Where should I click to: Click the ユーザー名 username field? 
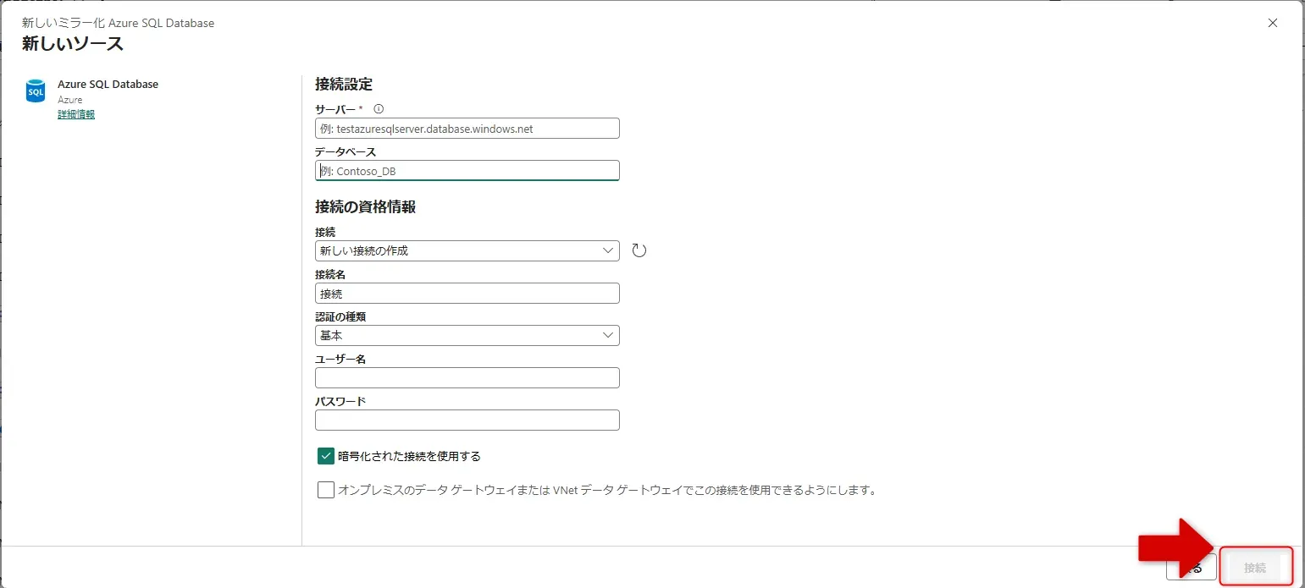467,377
